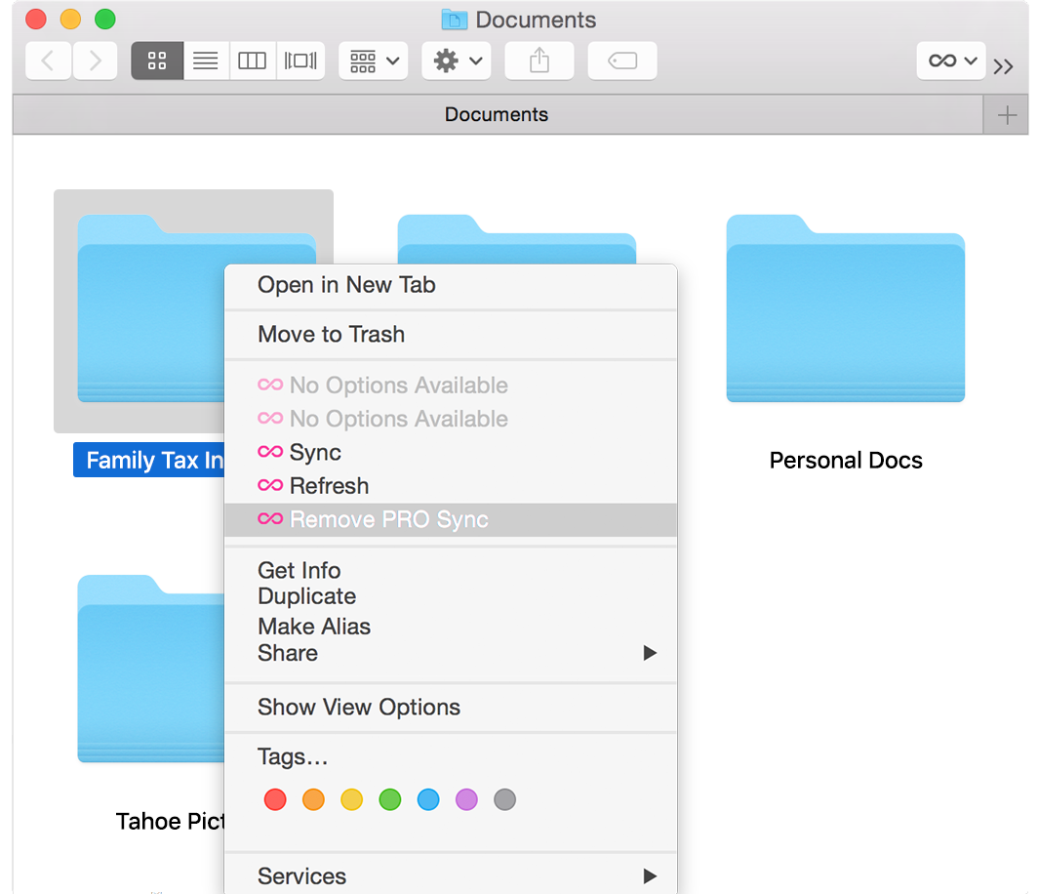
Task: Switch to column view
Action: (x=252, y=61)
